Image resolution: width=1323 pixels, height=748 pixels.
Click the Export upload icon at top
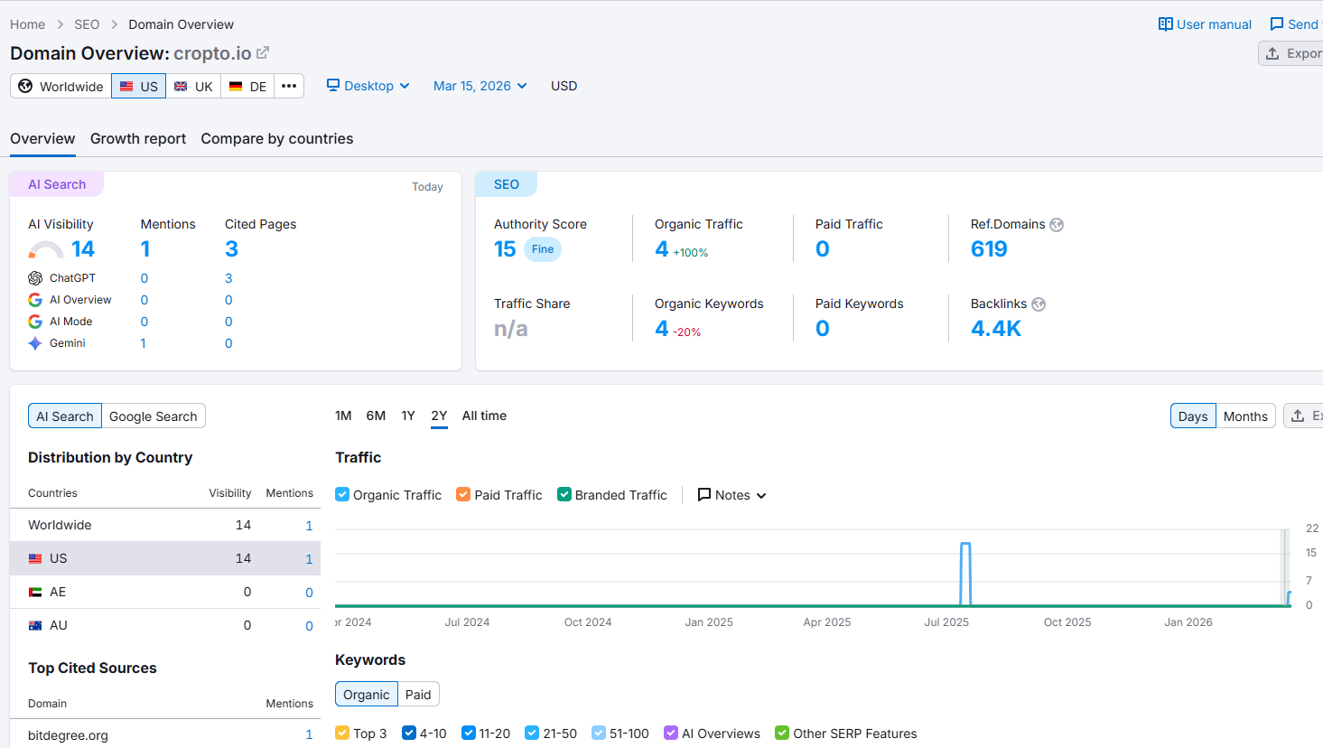(1272, 53)
